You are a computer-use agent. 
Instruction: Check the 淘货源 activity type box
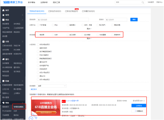[x=38, y=35]
